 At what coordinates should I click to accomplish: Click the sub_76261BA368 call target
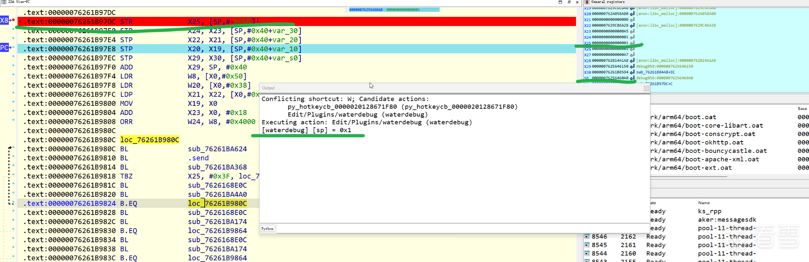[x=217, y=167]
